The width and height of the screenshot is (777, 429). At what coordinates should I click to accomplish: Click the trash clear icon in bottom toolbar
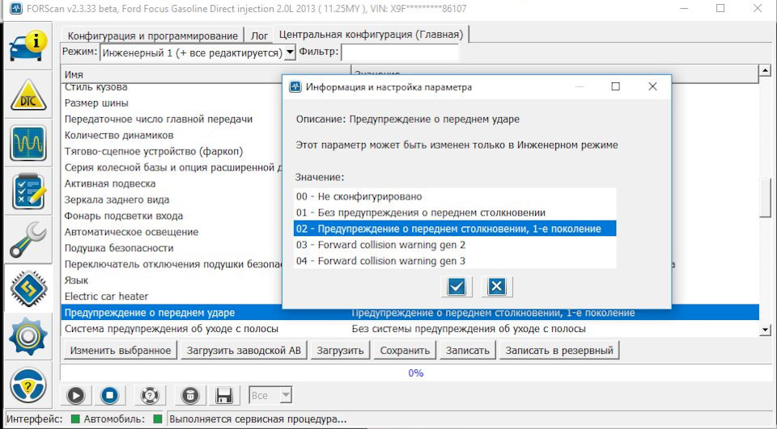pyautogui.click(x=189, y=395)
